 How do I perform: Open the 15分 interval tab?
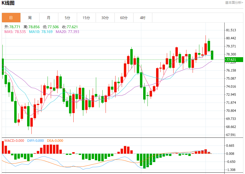[x=87, y=18]
